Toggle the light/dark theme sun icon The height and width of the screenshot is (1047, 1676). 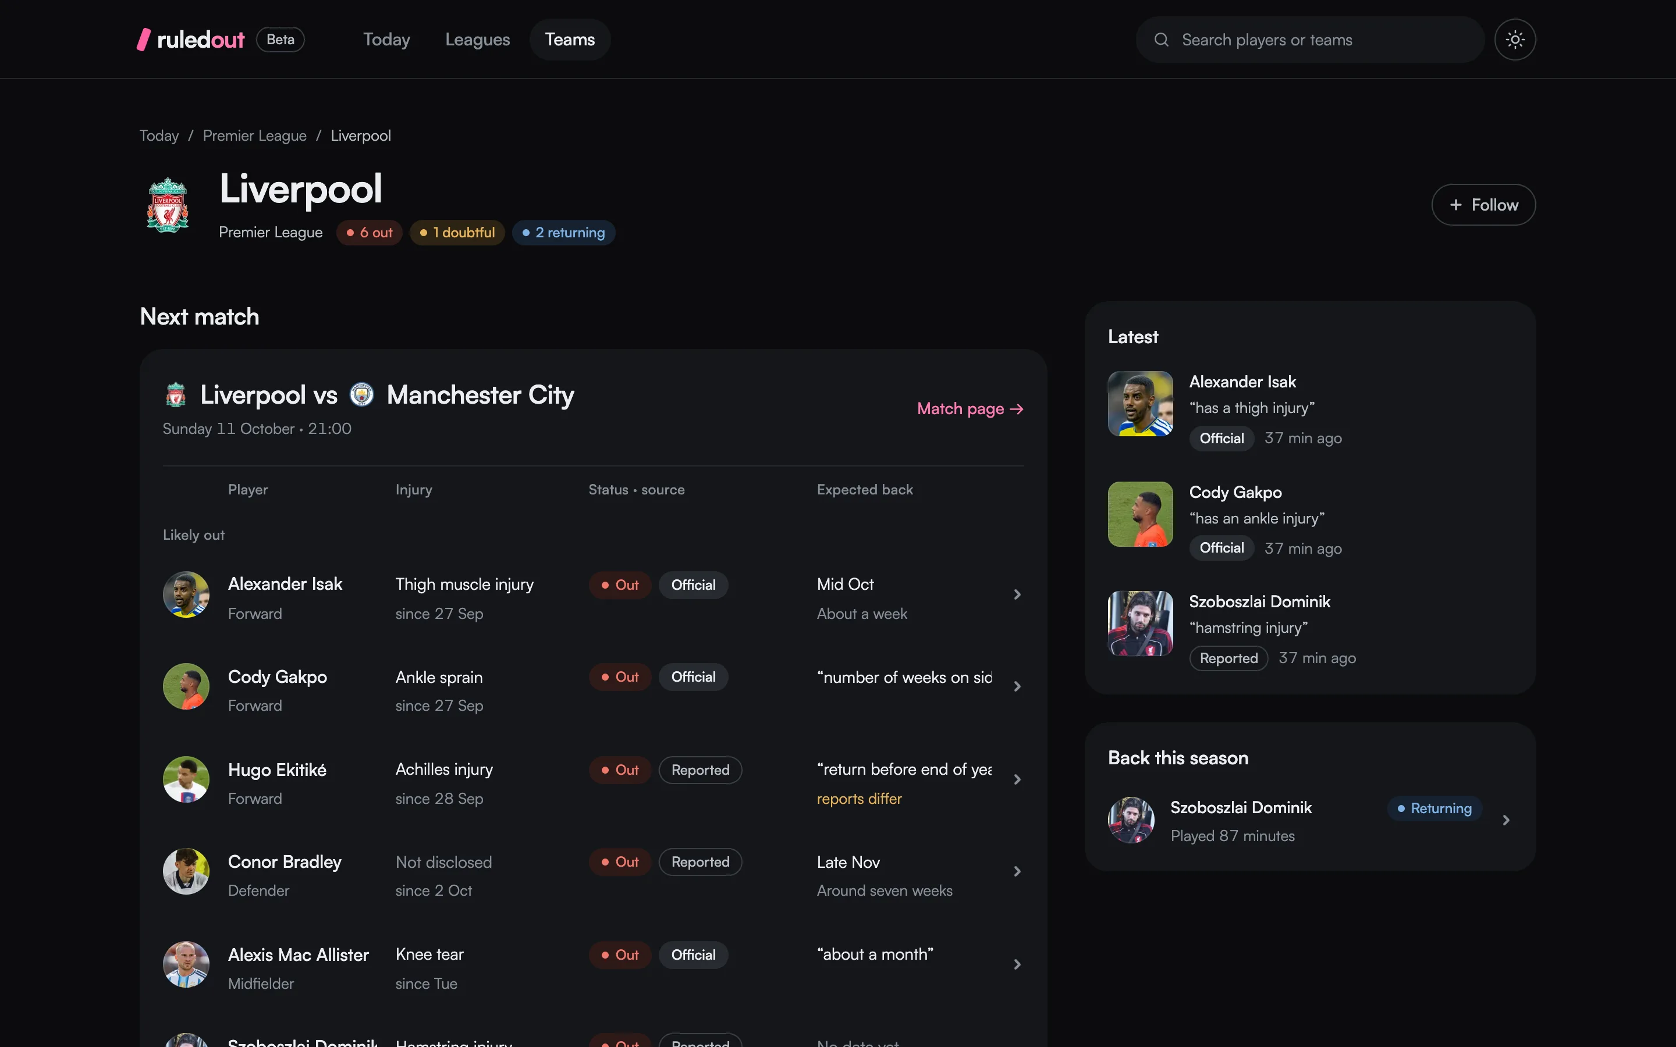coord(1515,40)
